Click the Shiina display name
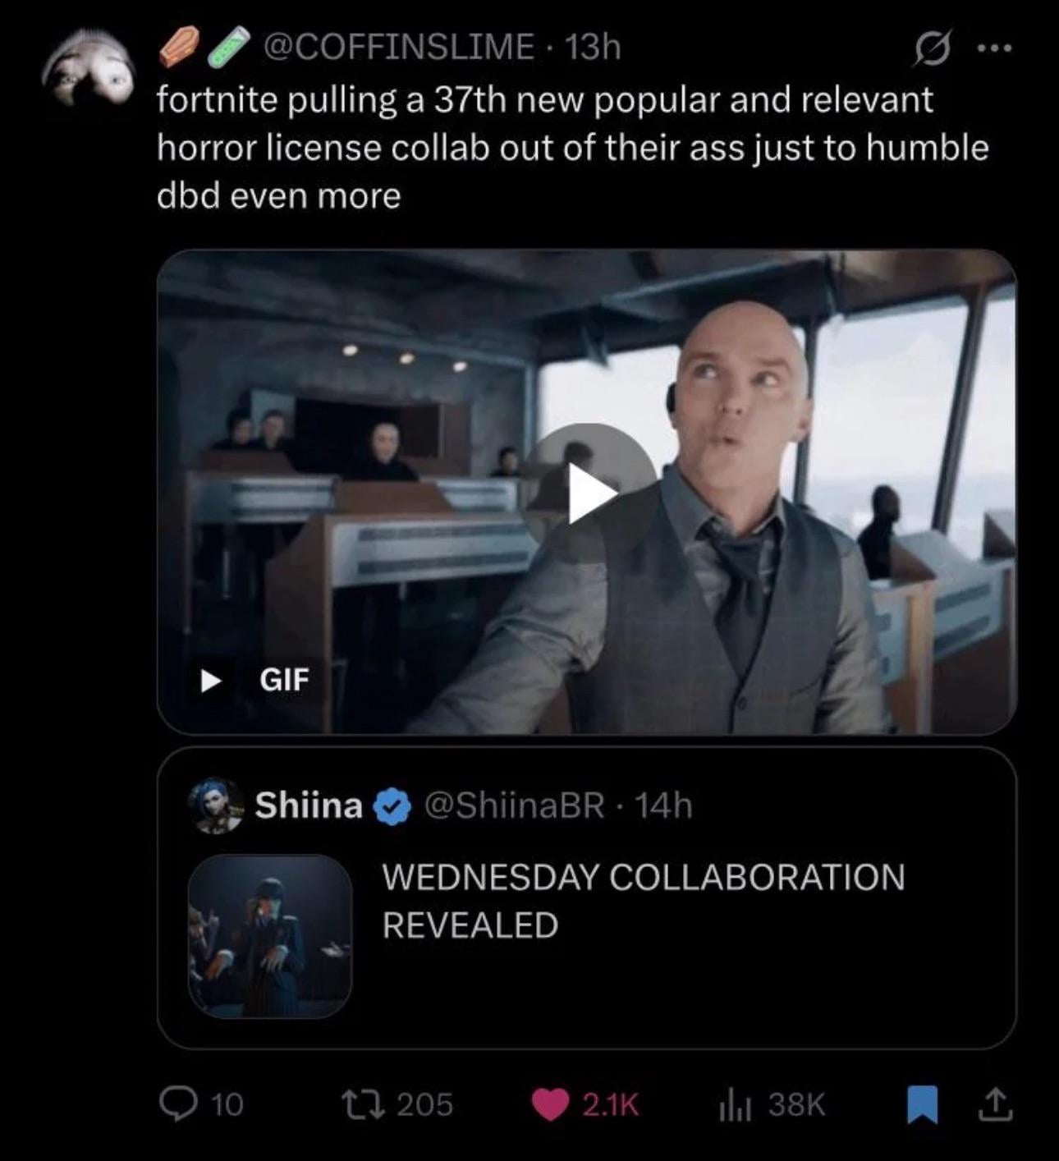Screen dimensions: 1059x1161 pyautogui.click(x=309, y=805)
